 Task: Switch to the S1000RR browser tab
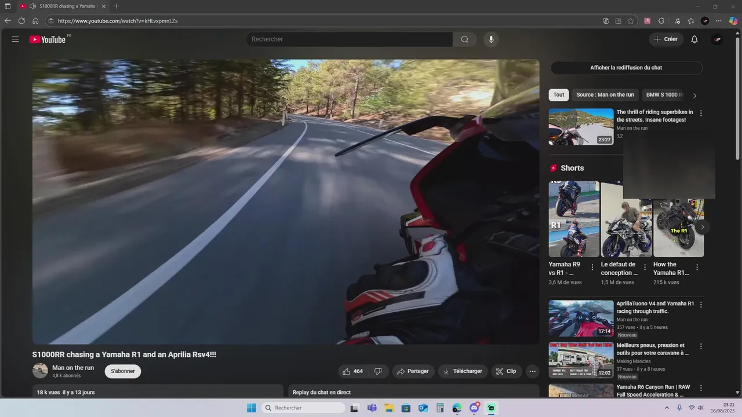pyautogui.click(x=62, y=6)
